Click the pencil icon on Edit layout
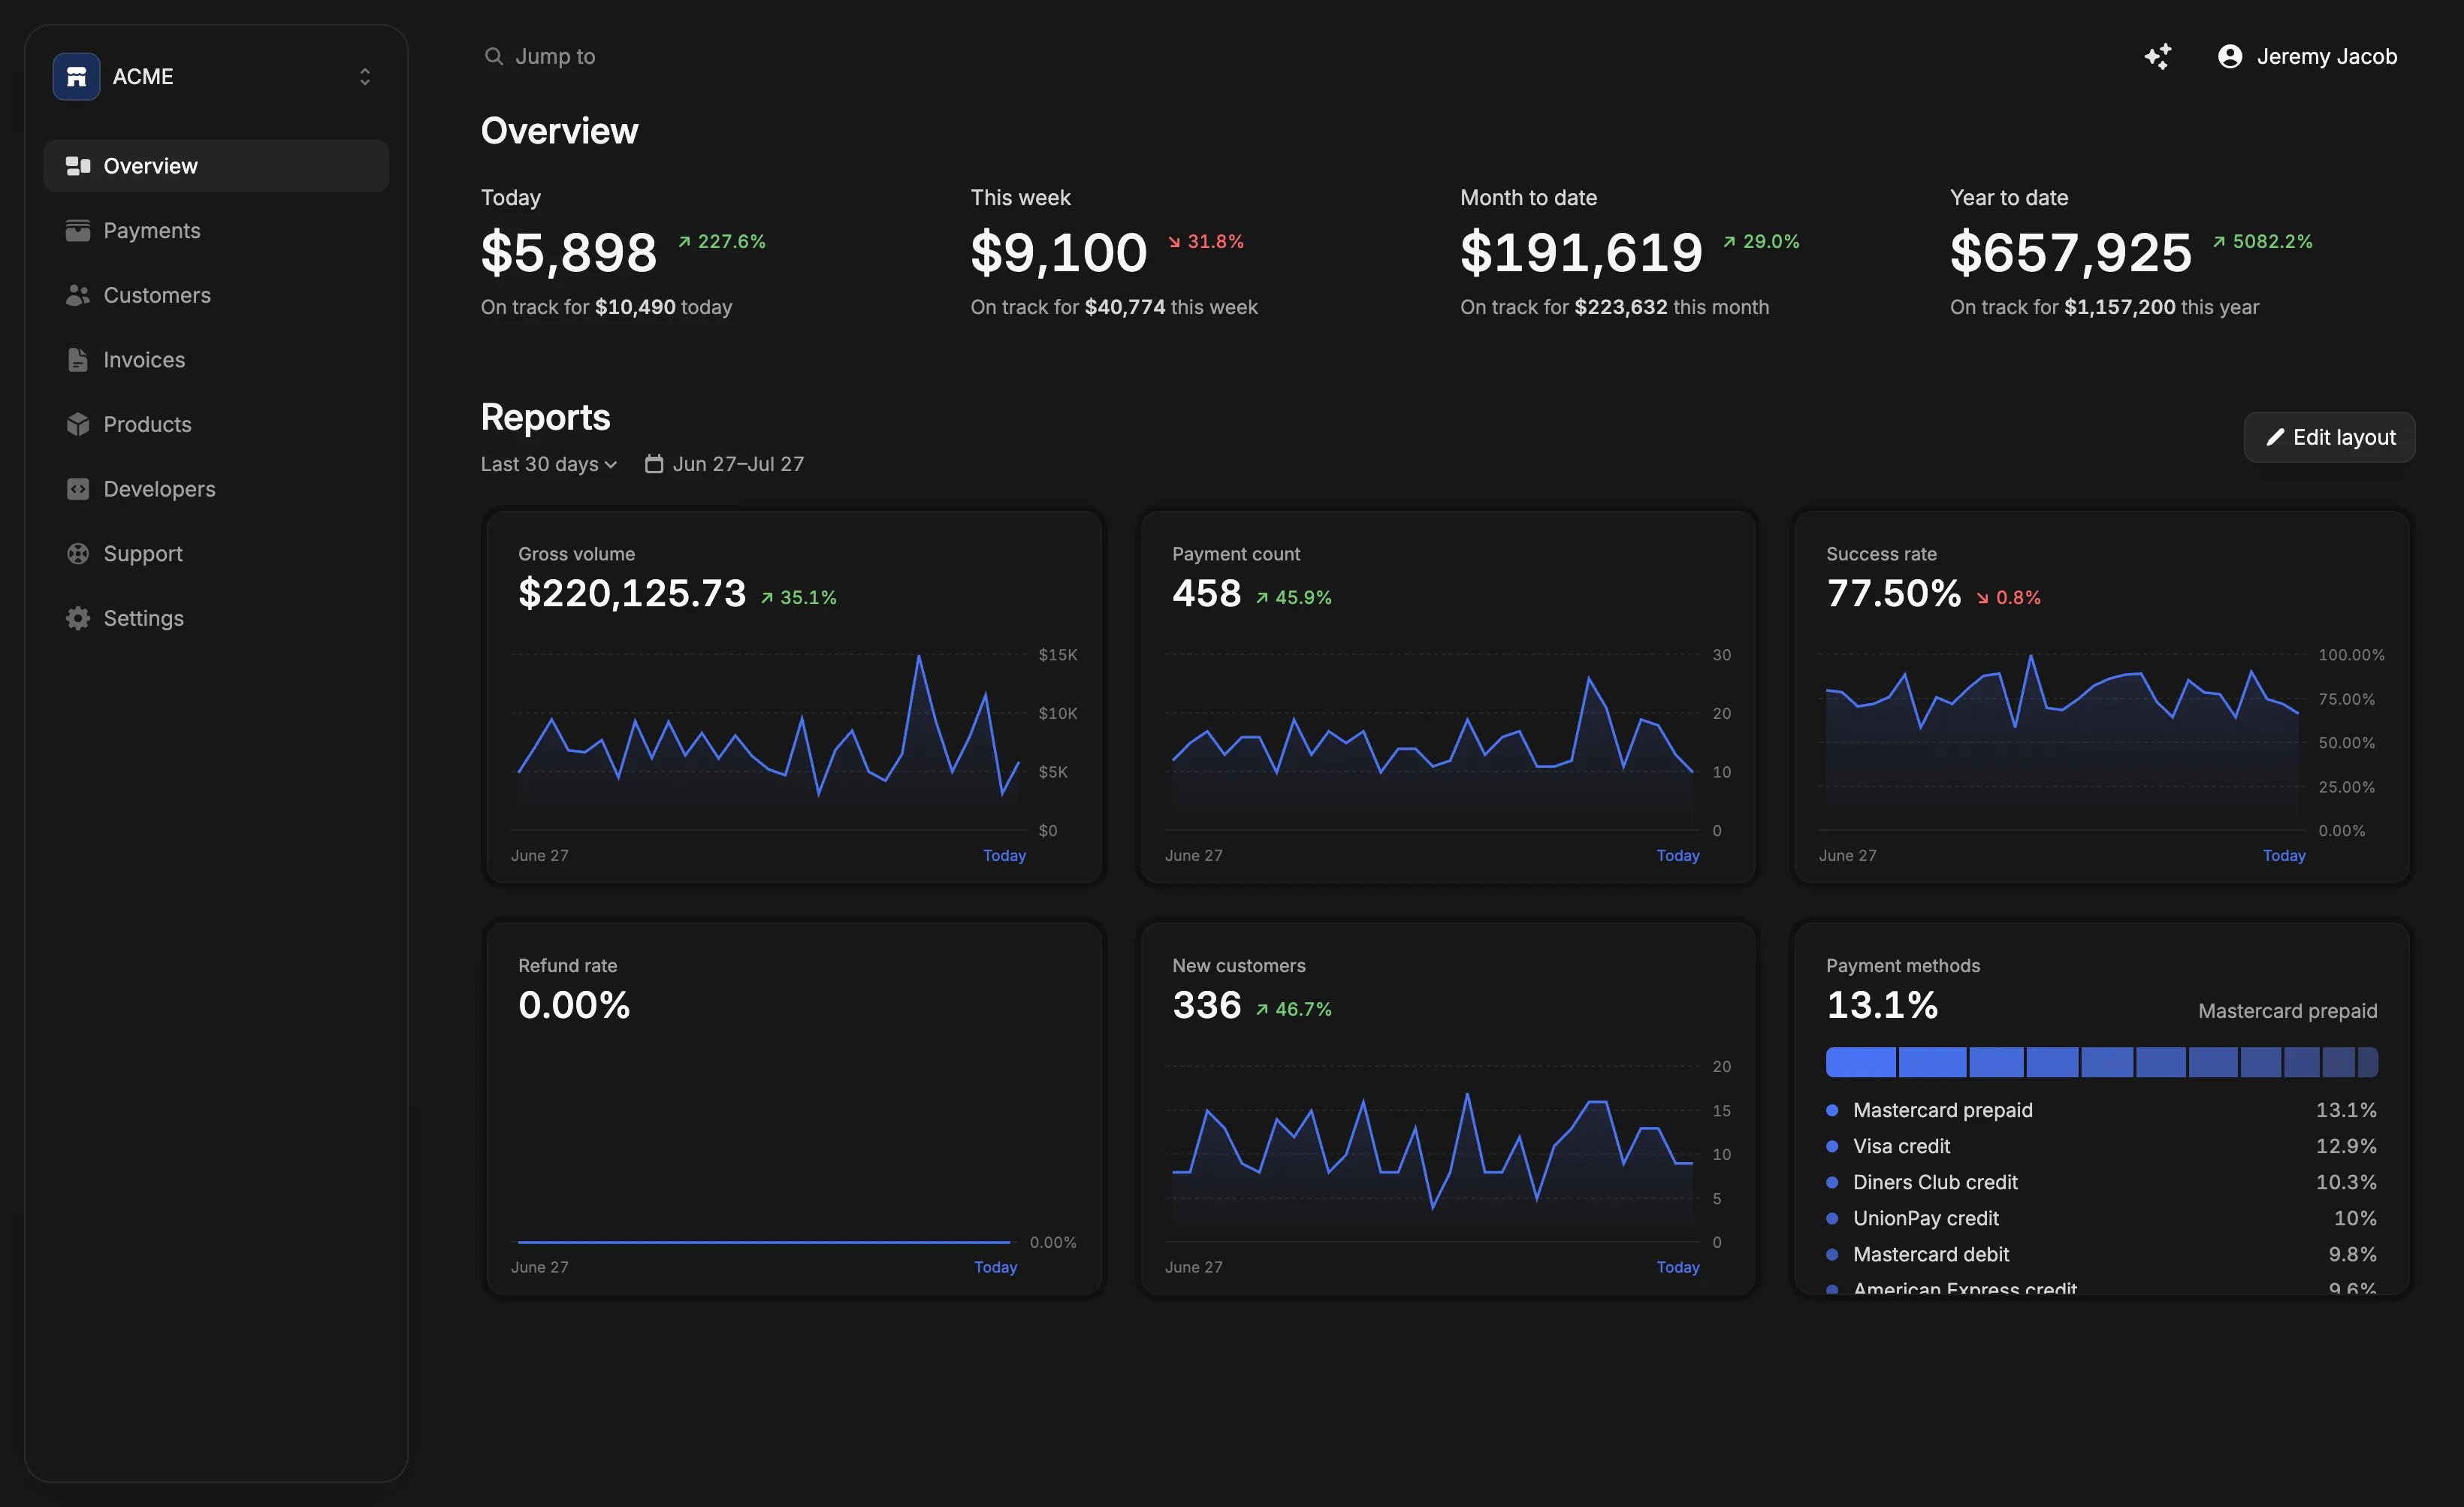 [x=2275, y=437]
